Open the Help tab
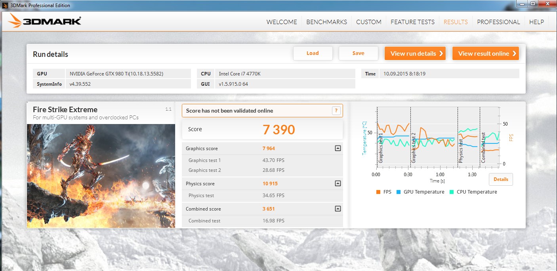Viewport: 557px width, 271px height. (536, 22)
